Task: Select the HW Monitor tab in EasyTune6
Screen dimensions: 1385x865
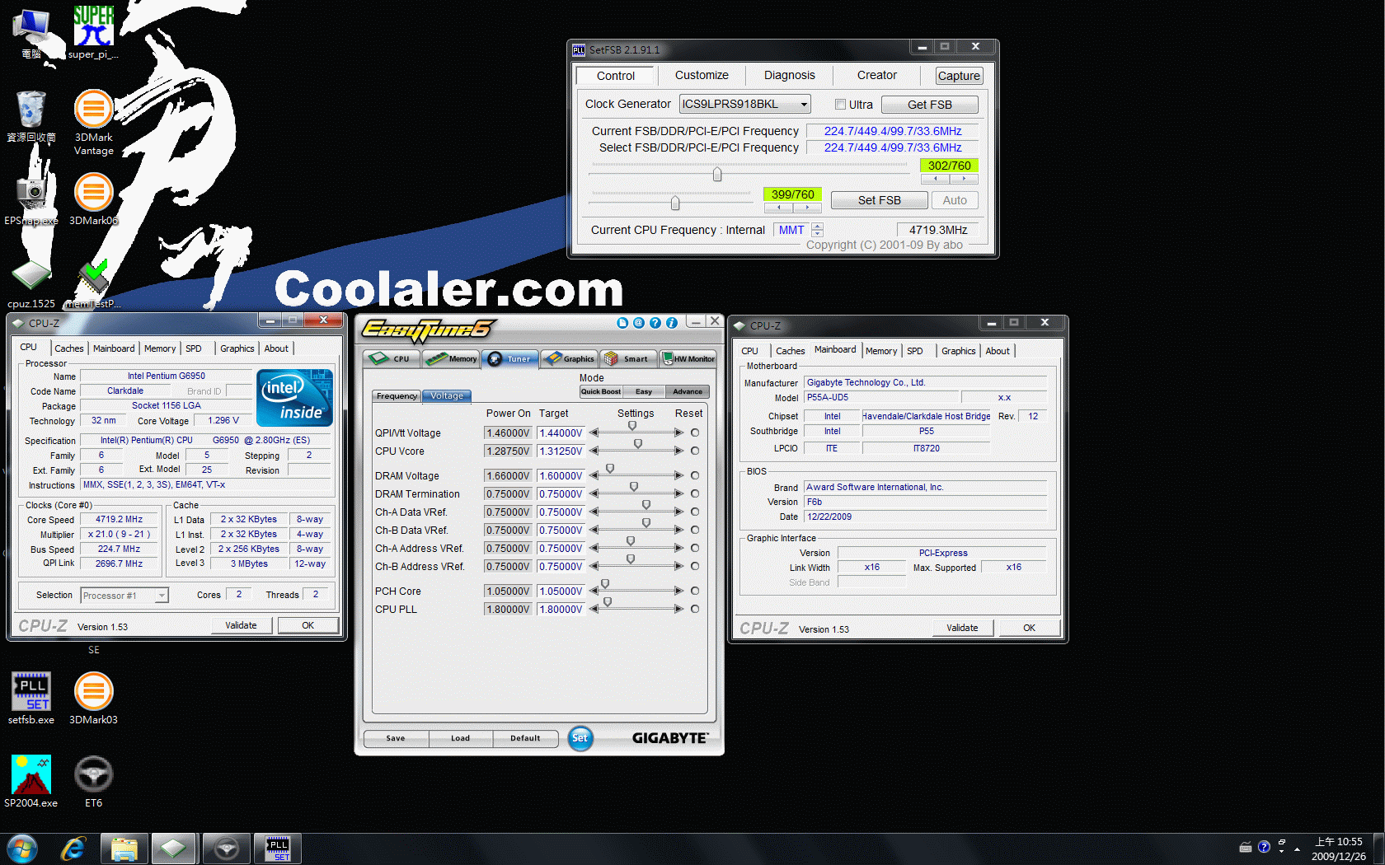Action: (x=688, y=358)
